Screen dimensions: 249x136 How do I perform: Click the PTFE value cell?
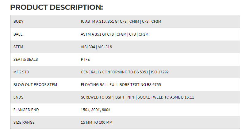(x=85, y=60)
